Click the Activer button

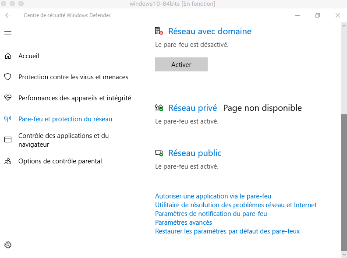point(181,64)
